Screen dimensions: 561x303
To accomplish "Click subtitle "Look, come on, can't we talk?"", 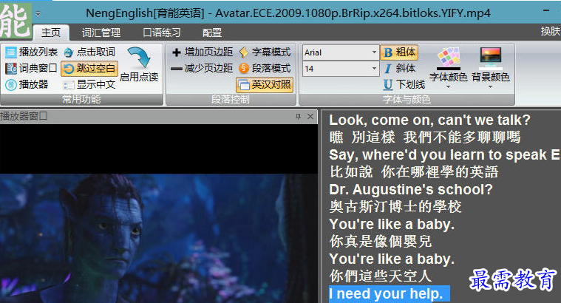I will point(429,120).
